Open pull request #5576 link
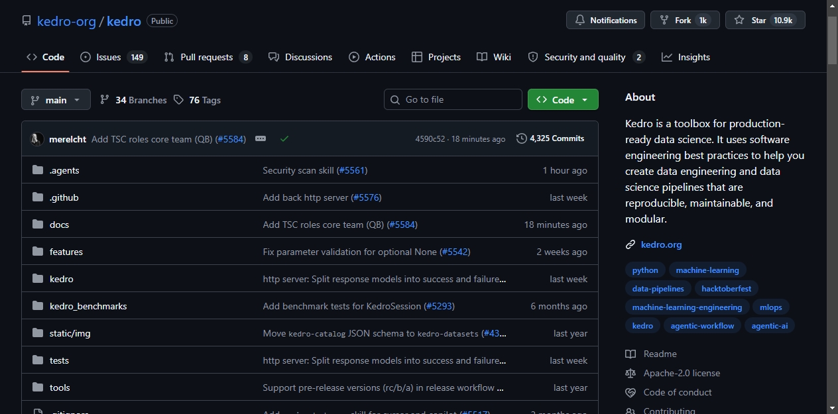838x414 pixels. pyautogui.click(x=366, y=197)
